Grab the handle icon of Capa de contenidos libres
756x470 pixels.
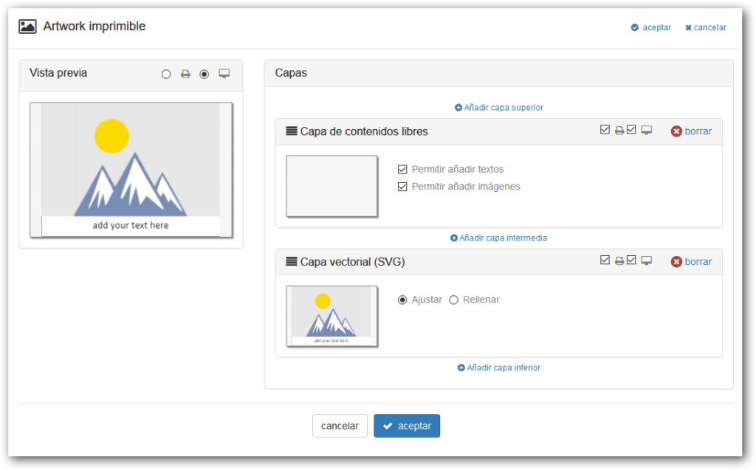[x=291, y=131]
